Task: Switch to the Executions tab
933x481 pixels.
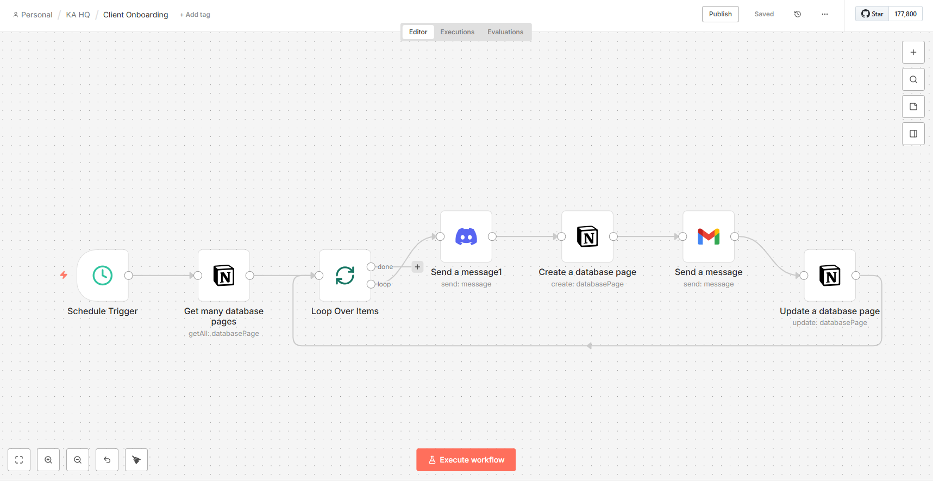Action: pos(457,32)
